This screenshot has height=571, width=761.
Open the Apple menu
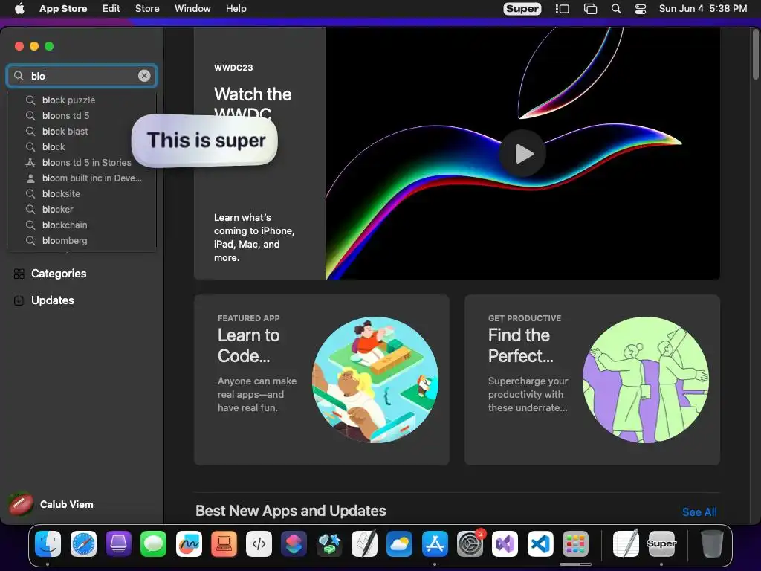pos(19,9)
